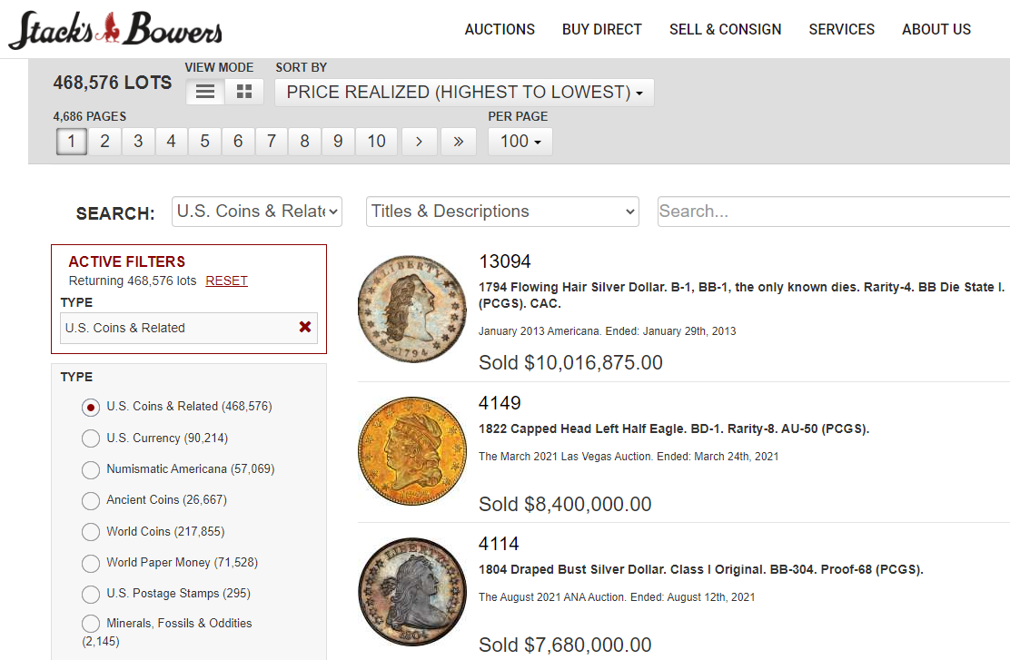Switch to list view mode

204,91
